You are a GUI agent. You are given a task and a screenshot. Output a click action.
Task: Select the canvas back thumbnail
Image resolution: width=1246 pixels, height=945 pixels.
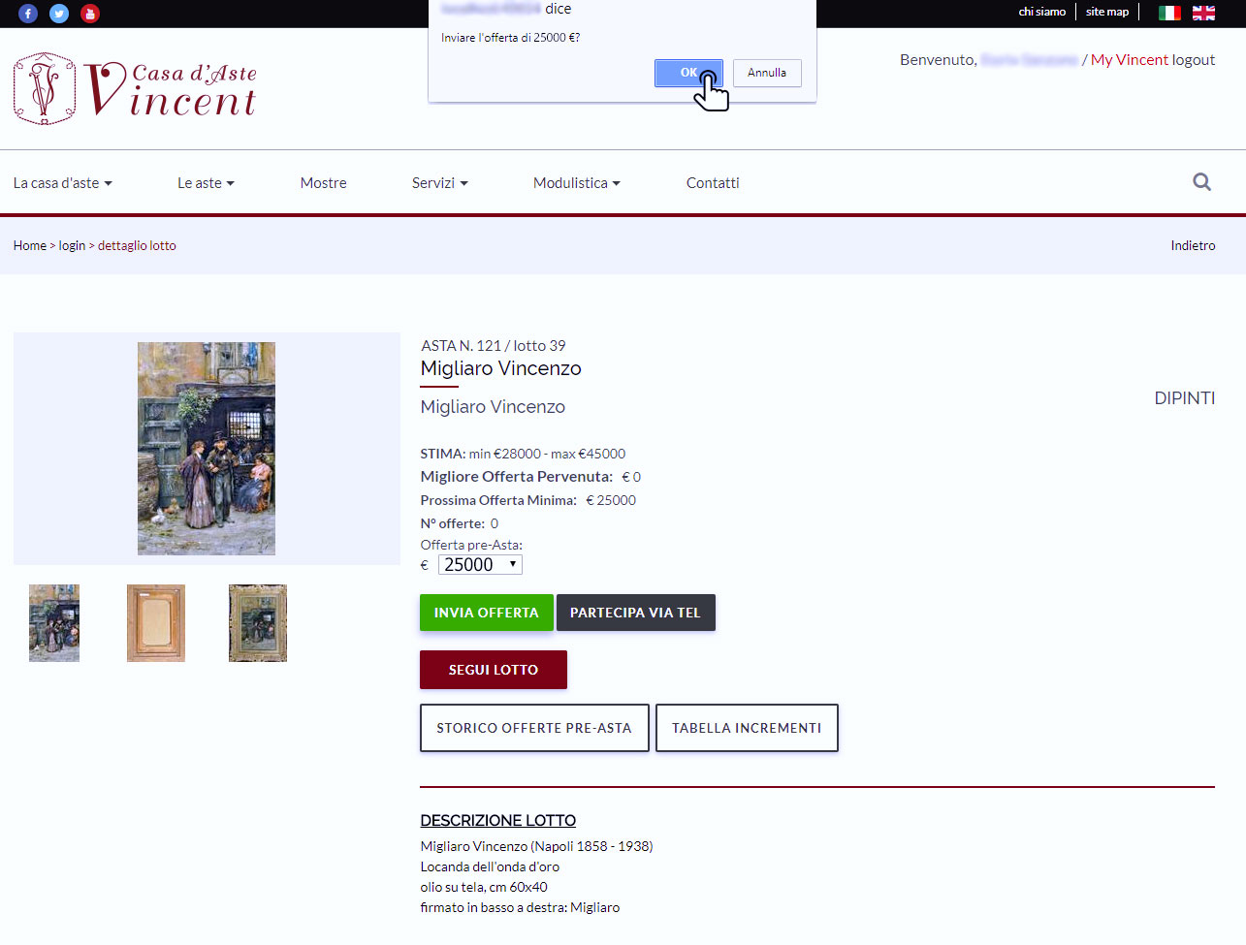click(x=156, y=623)
